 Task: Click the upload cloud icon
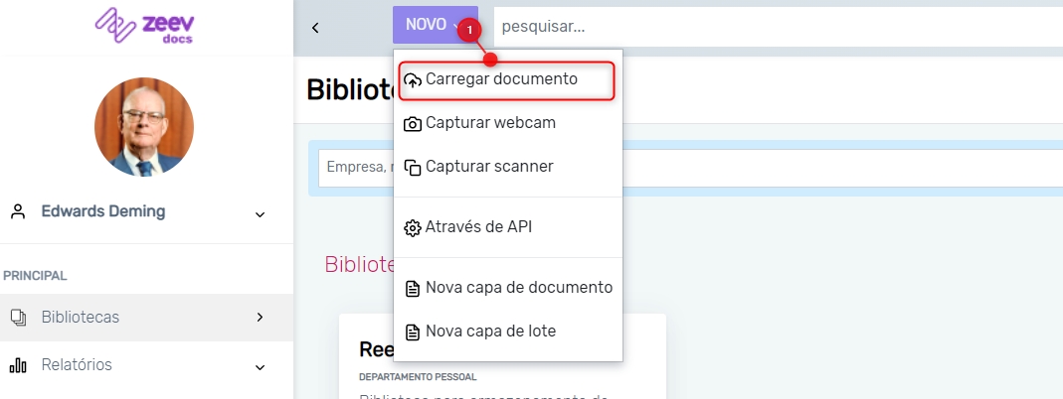[413, 80]
